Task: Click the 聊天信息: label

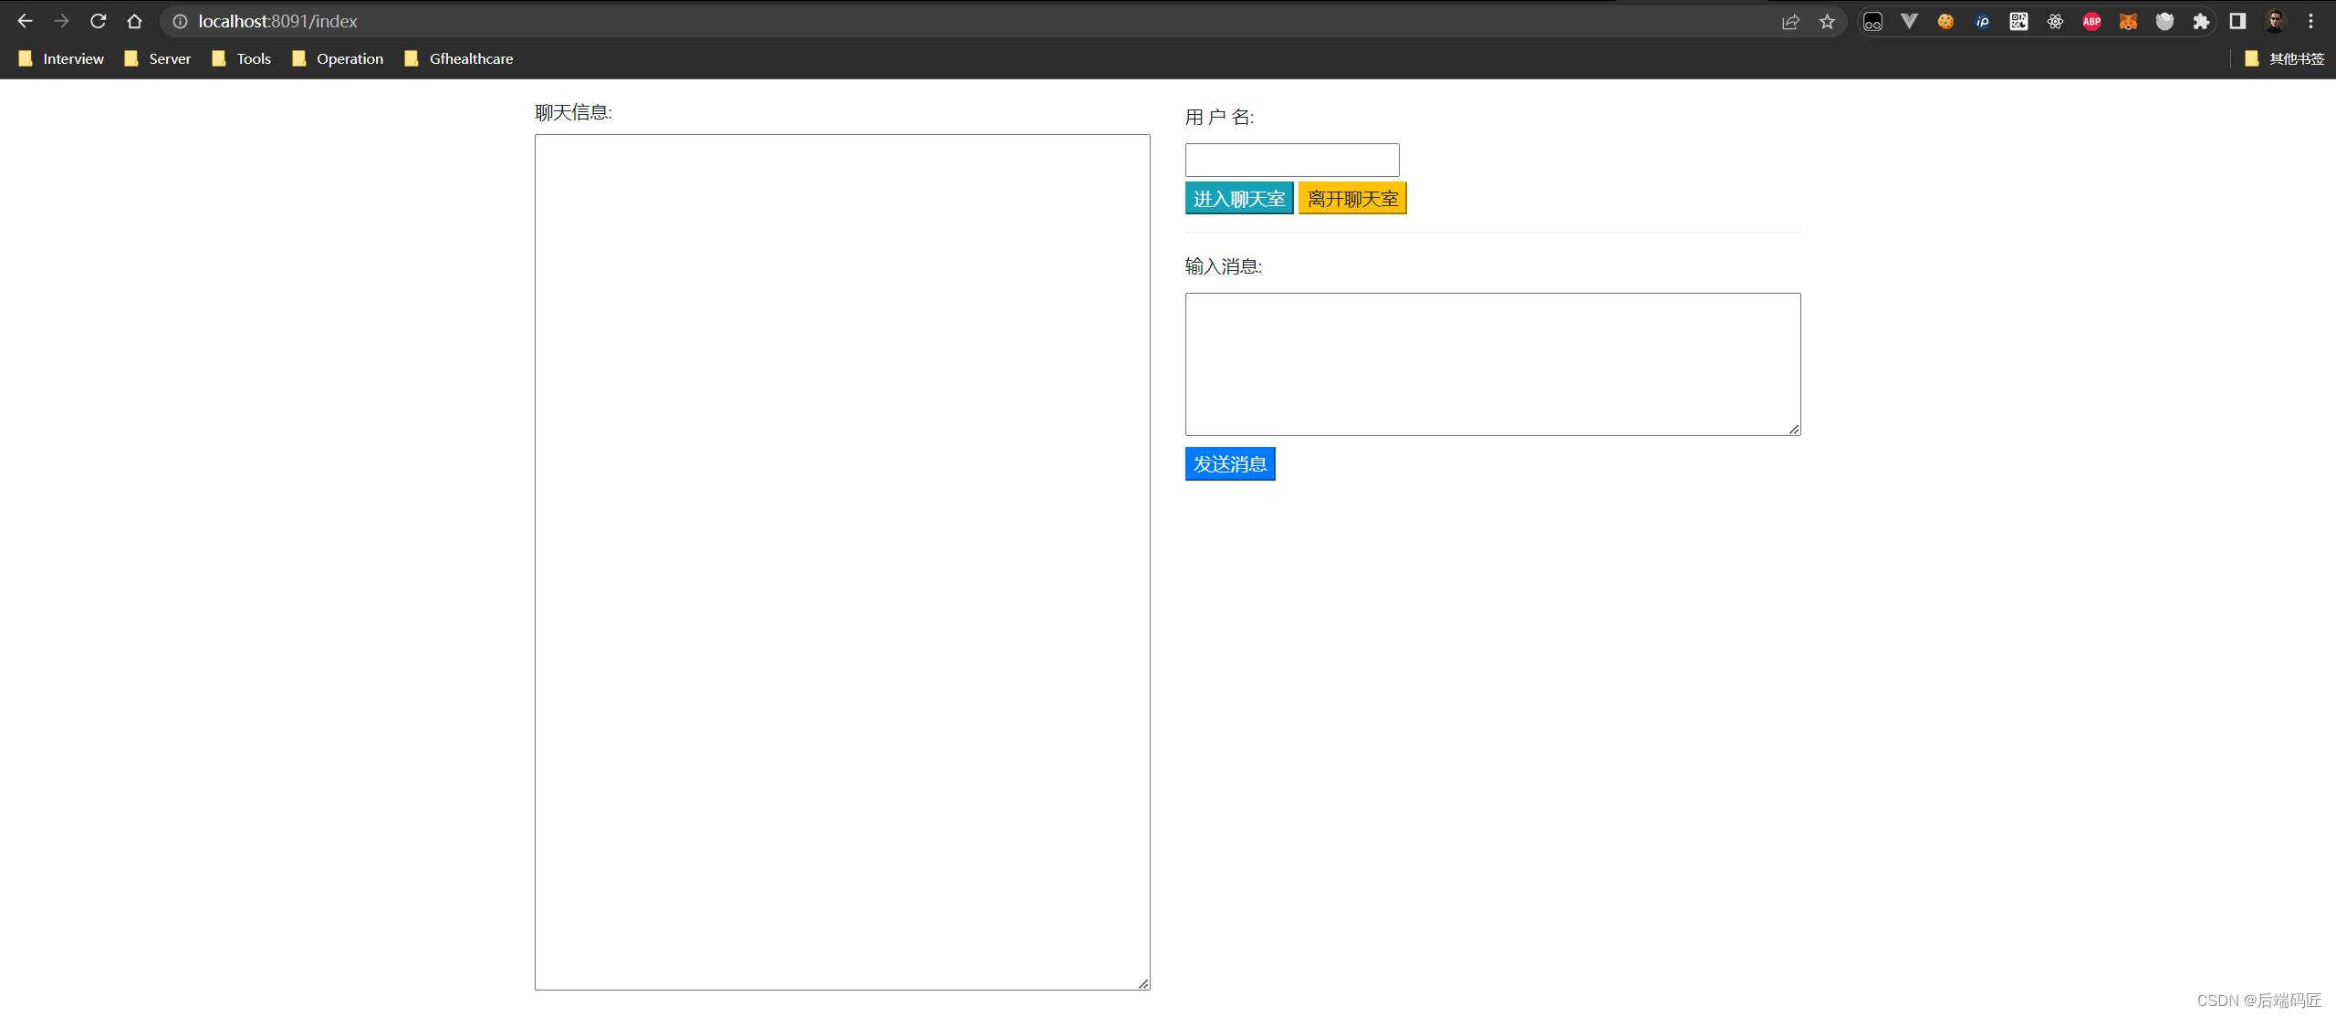Action: click(x=573, y=112)
